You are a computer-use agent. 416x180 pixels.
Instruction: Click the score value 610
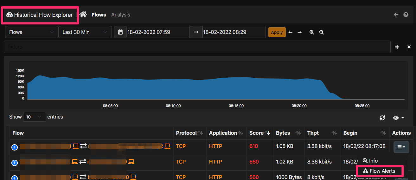tap(254, 146)
